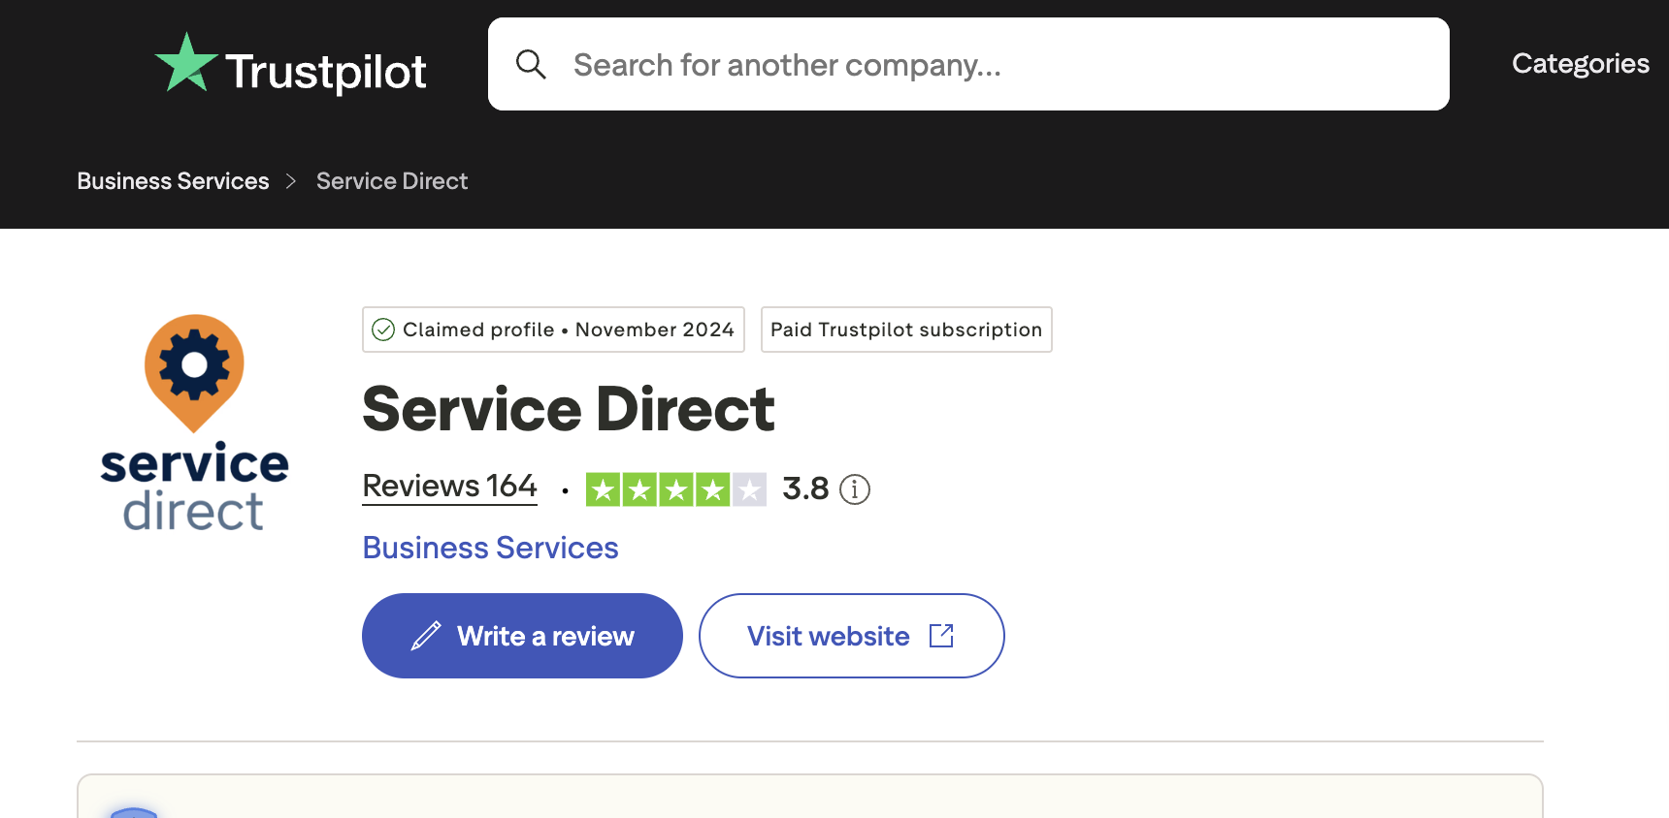
Task: Click the Paid Trustpilot subscription badge
Action: 906,330
